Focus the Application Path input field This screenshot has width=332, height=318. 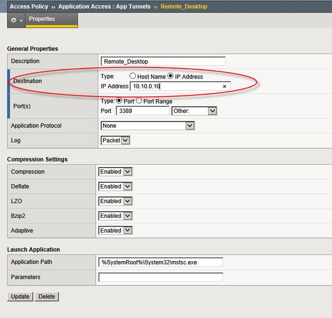pyautogui.click(x=160, y=262)
